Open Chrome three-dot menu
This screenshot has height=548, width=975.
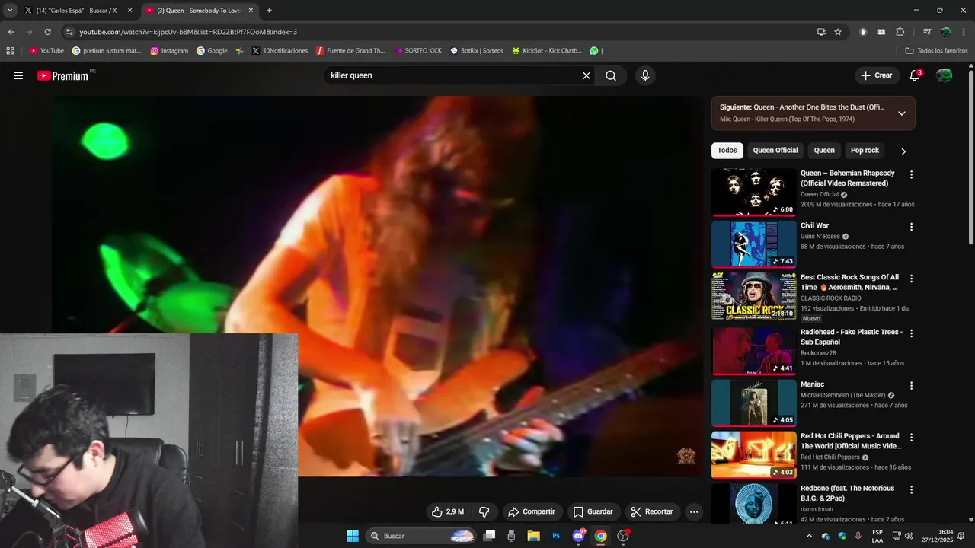click(964, 32)
